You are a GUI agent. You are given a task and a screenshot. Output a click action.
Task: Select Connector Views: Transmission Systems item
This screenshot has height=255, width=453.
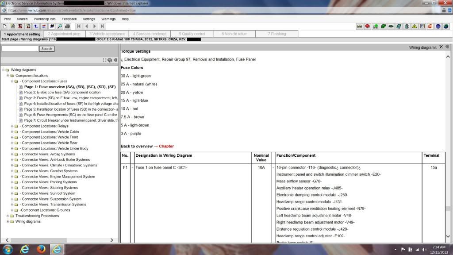pos(53,205)
